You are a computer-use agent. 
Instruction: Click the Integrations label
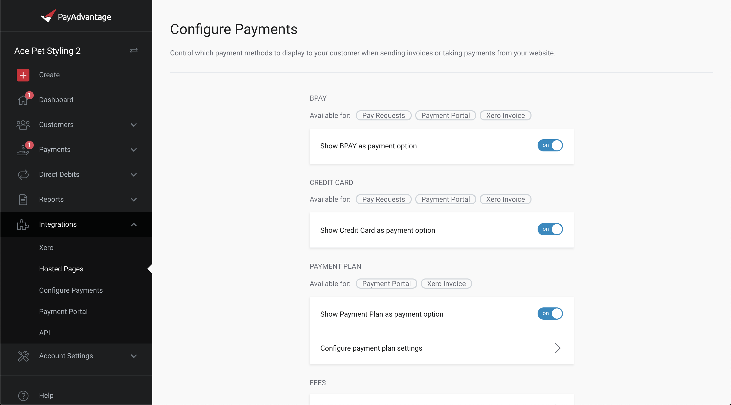(58, 224)
